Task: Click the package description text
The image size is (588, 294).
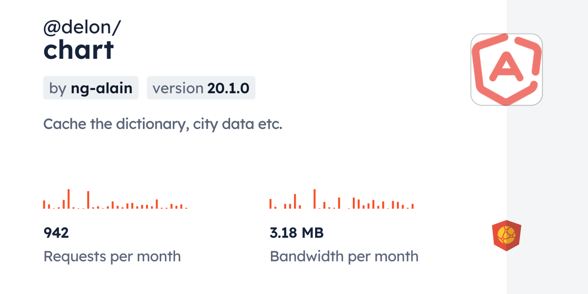Action: 162,124
